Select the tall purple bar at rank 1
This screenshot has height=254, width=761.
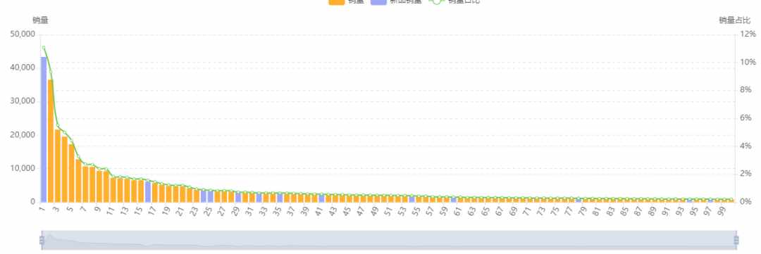[44, 129]
